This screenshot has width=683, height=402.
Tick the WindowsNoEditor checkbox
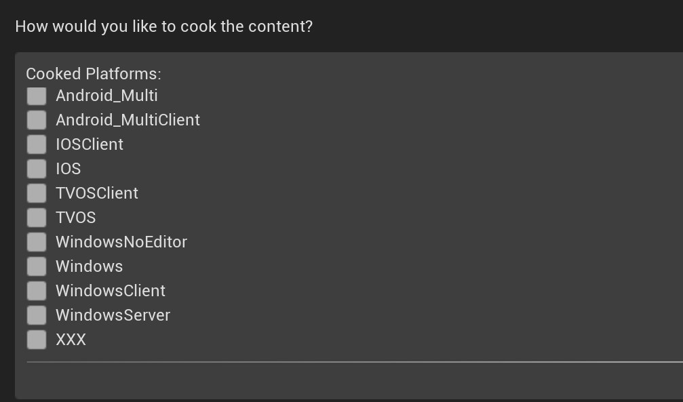(37, 242)
